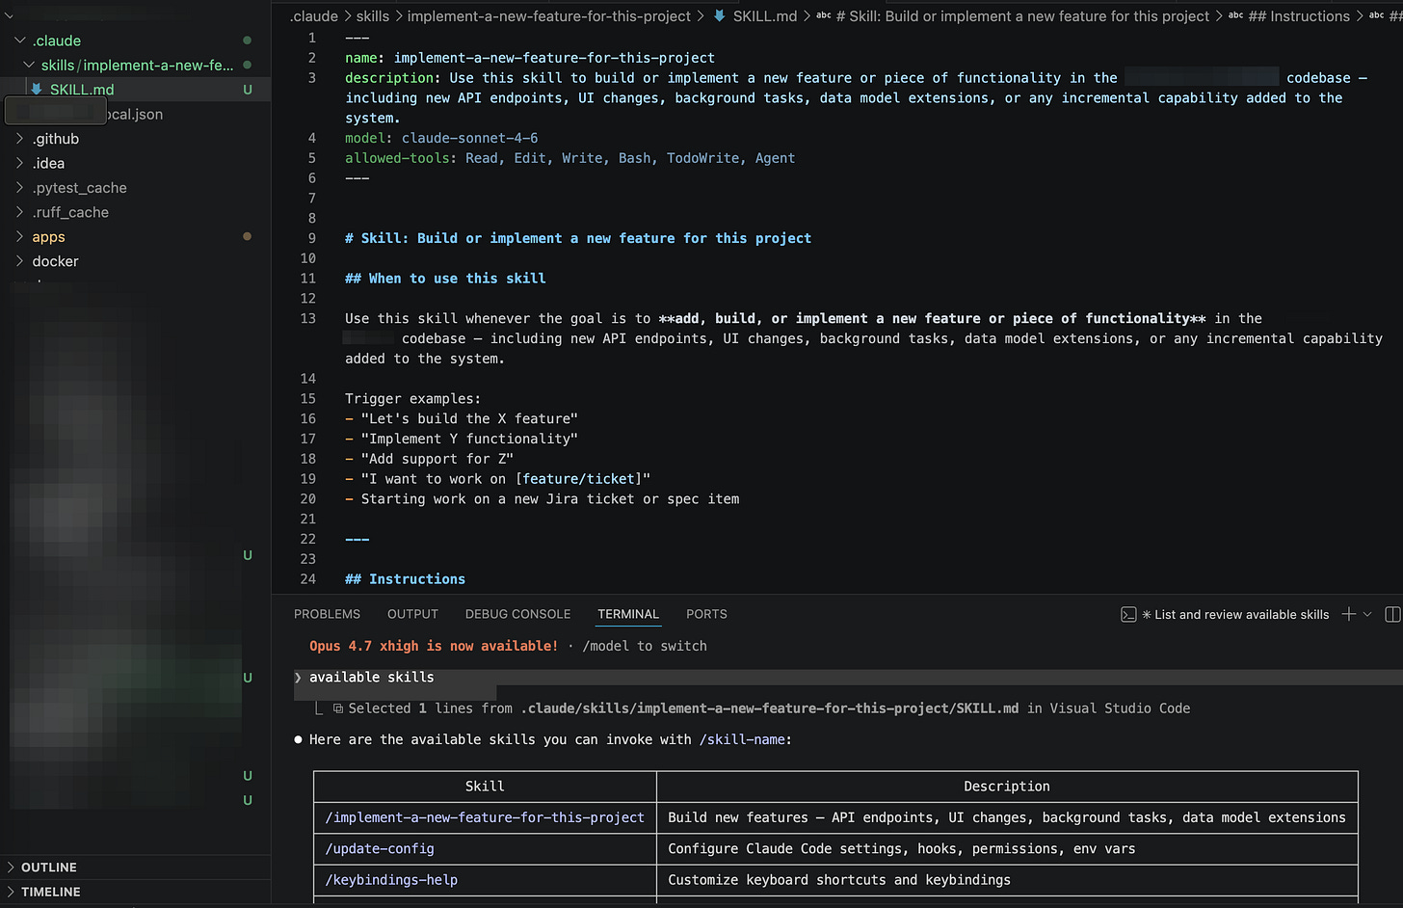This screenshot has height=908, width=1403.
Task: Select the TERMINAL tab
Action: (628, 614)
